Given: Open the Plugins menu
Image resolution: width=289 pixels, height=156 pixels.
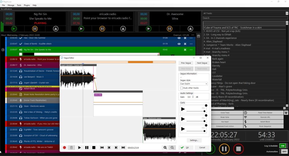Looking at the screenshot, I should point(27,5).
